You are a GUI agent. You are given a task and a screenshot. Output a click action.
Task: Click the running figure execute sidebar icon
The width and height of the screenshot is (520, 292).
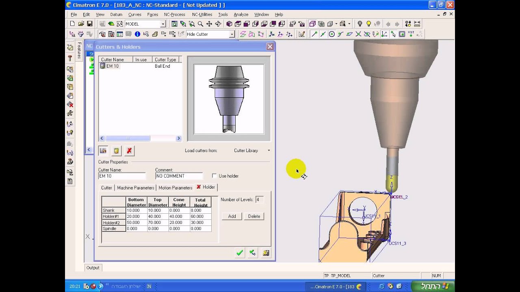(70, 114)
